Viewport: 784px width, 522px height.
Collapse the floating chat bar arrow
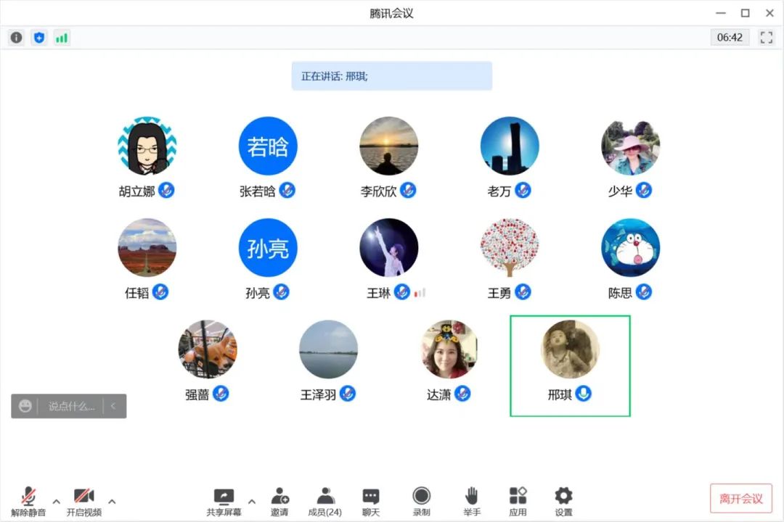113,406
